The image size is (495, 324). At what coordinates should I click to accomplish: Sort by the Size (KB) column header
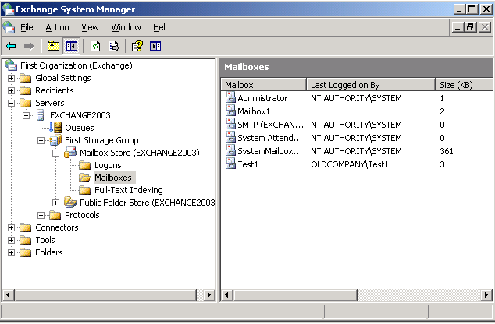click(464, 84)
